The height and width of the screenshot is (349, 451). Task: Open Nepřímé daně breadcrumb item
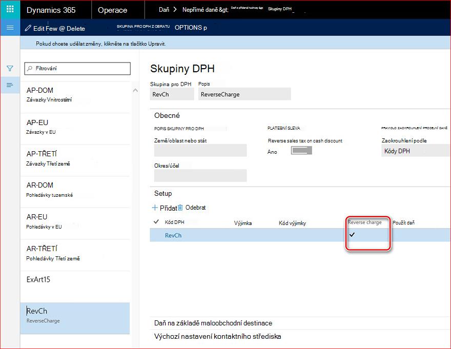point(205,10)
